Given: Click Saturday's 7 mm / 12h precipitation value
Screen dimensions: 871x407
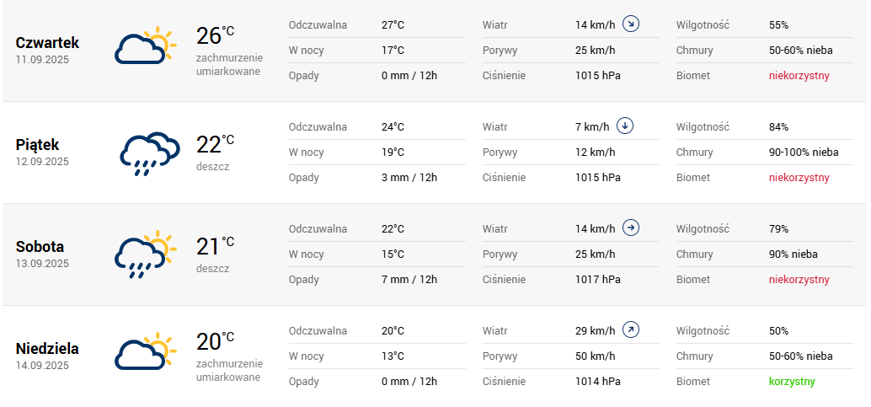Looking at the screenshot, I should coord(409,280).
